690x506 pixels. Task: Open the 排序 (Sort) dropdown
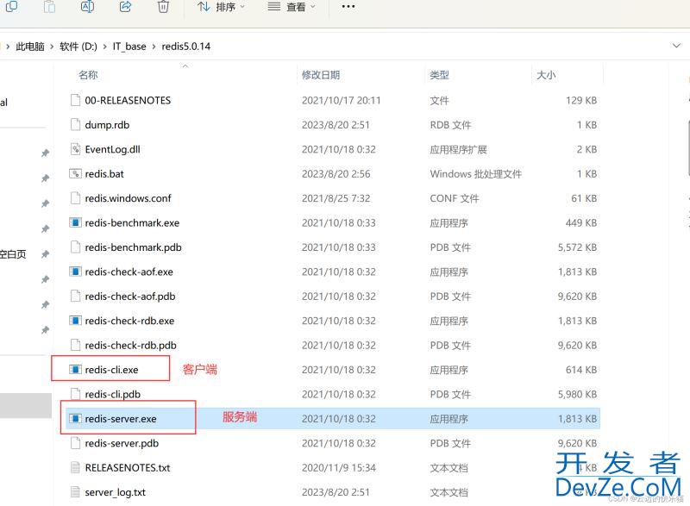pos(221,7)
